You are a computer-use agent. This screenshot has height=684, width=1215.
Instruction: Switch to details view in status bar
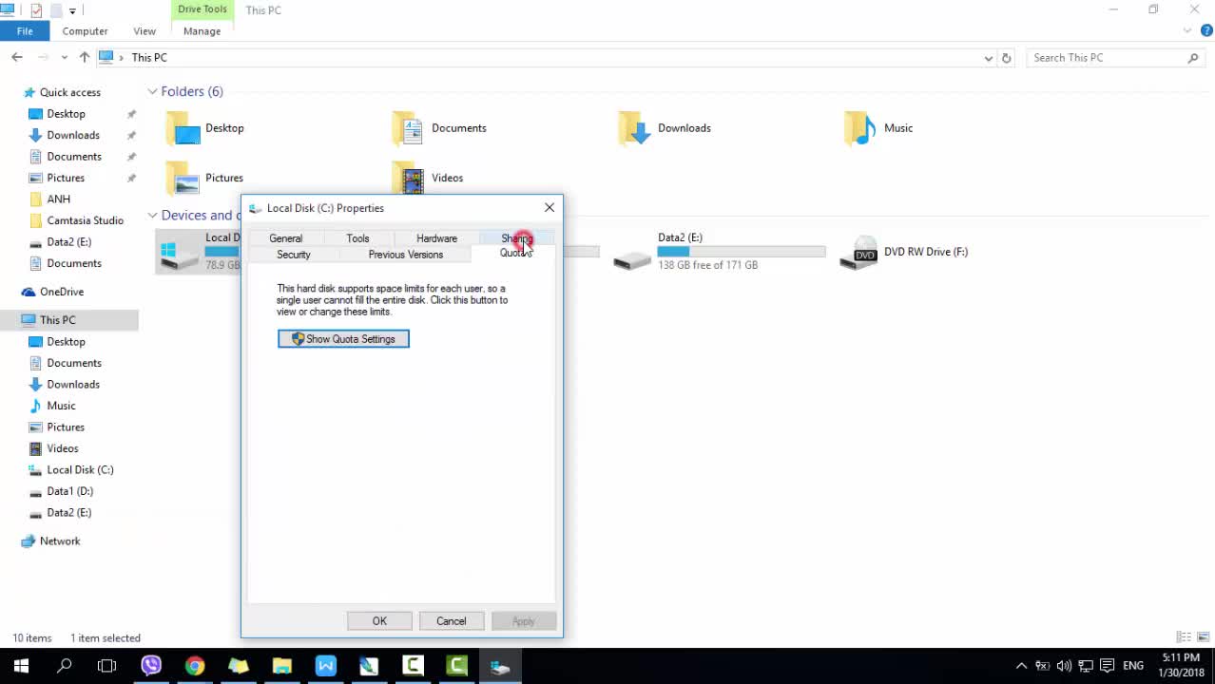(1184, 637)
